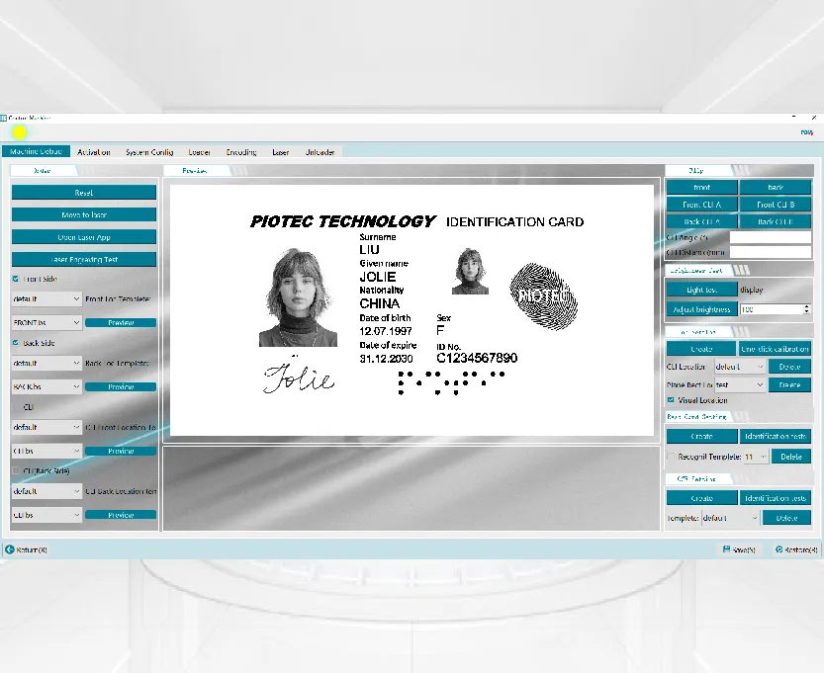824x673 pixels.
Task: Click Delete next to bottom Template dropdown
Action: (786, 518)
